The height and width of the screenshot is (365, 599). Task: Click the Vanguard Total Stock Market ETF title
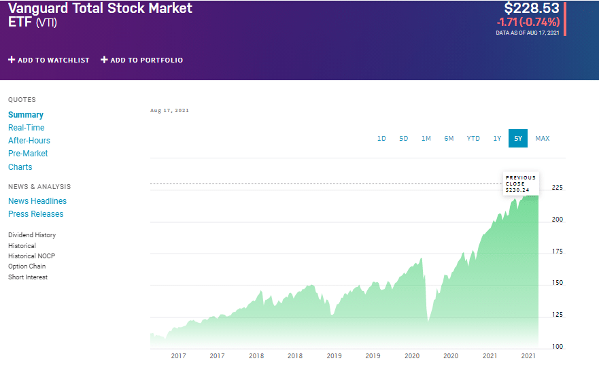100,14
